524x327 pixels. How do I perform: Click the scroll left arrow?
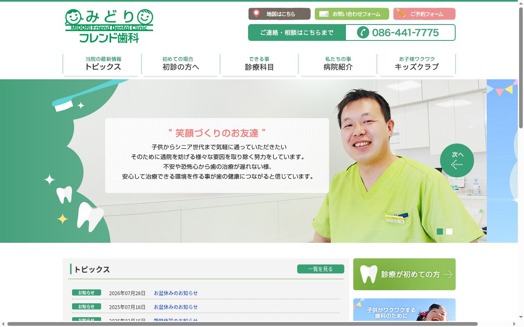[x=3, y=324]
